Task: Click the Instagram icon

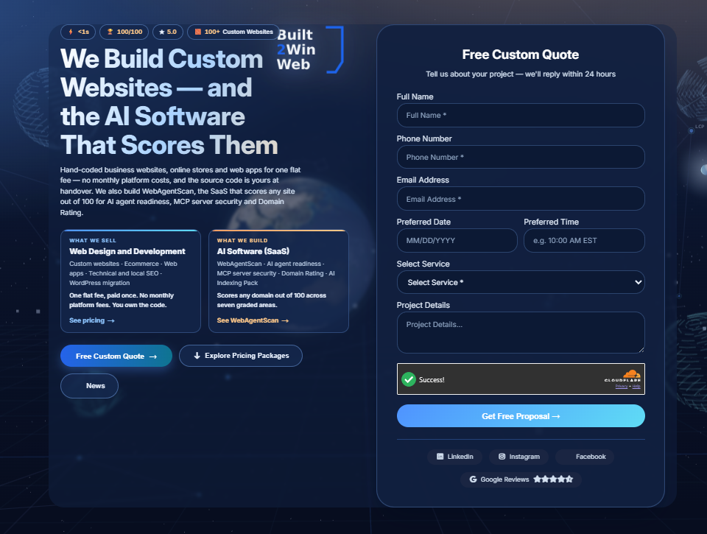Action: [502, 457]
